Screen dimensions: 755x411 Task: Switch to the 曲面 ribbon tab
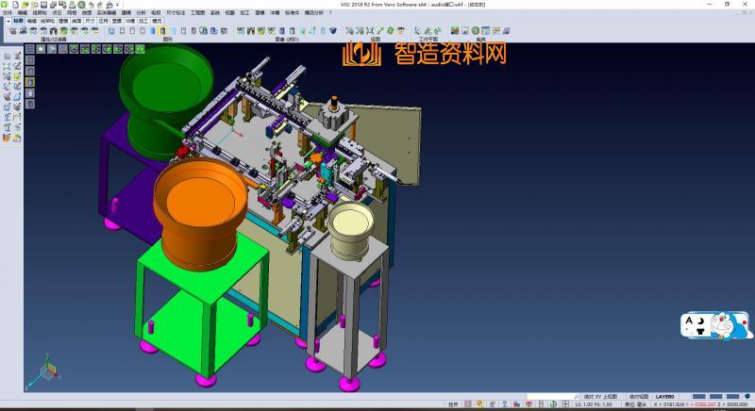[76, 20]
